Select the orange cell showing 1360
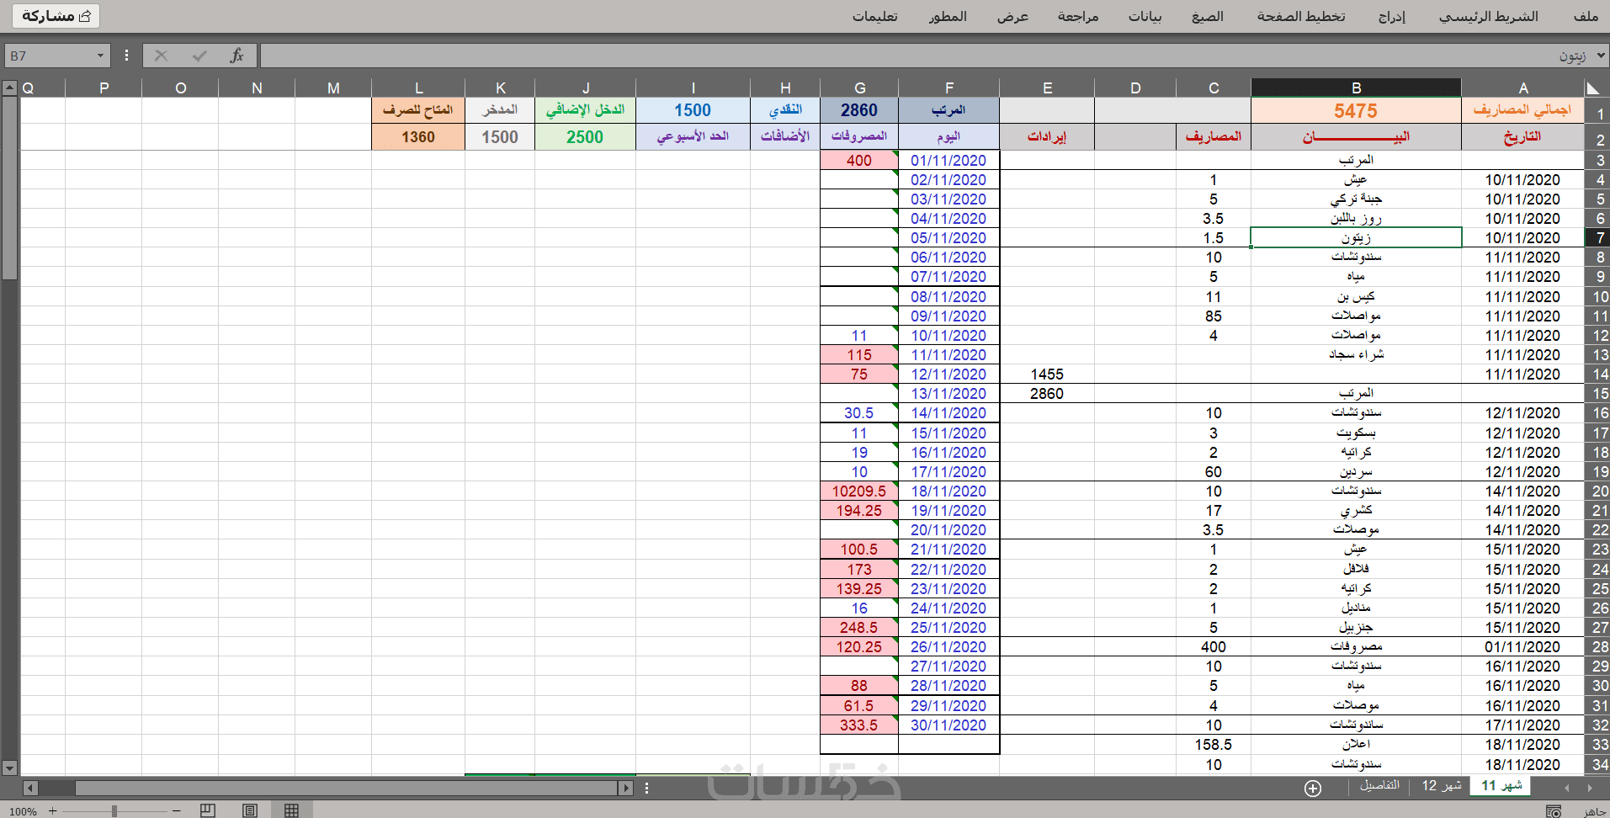 [418, 137]
